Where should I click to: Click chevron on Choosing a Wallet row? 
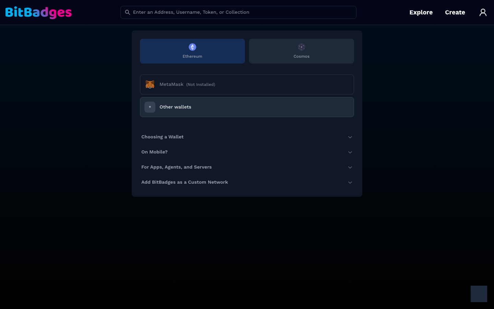tap(350, 137)
